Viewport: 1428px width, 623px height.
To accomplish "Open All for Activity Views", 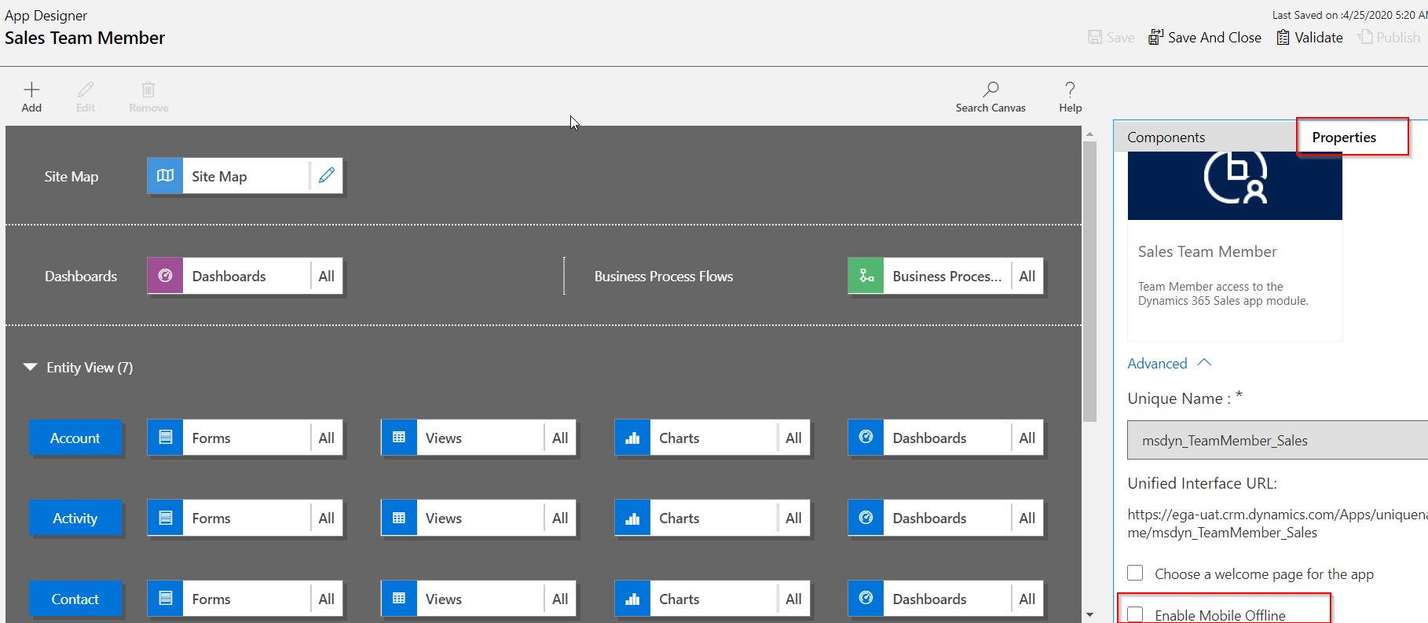I will pos(560,518).
